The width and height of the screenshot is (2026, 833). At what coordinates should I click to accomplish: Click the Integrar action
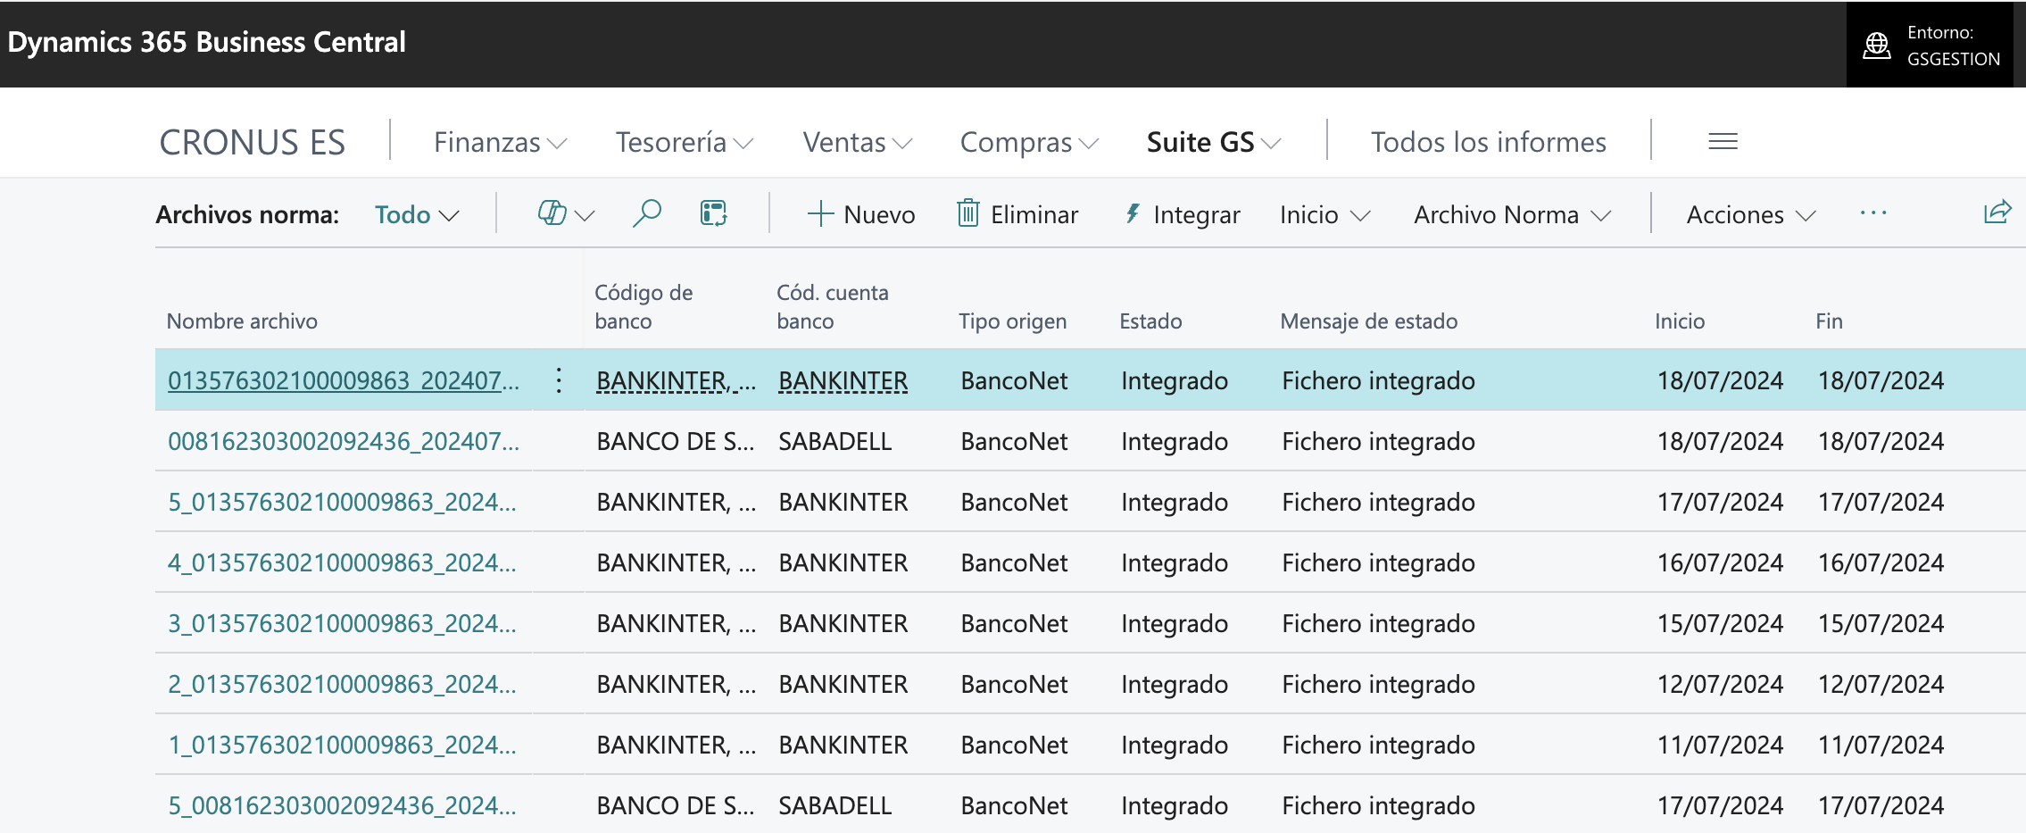pyautogui.click(x=1182, y=214)
